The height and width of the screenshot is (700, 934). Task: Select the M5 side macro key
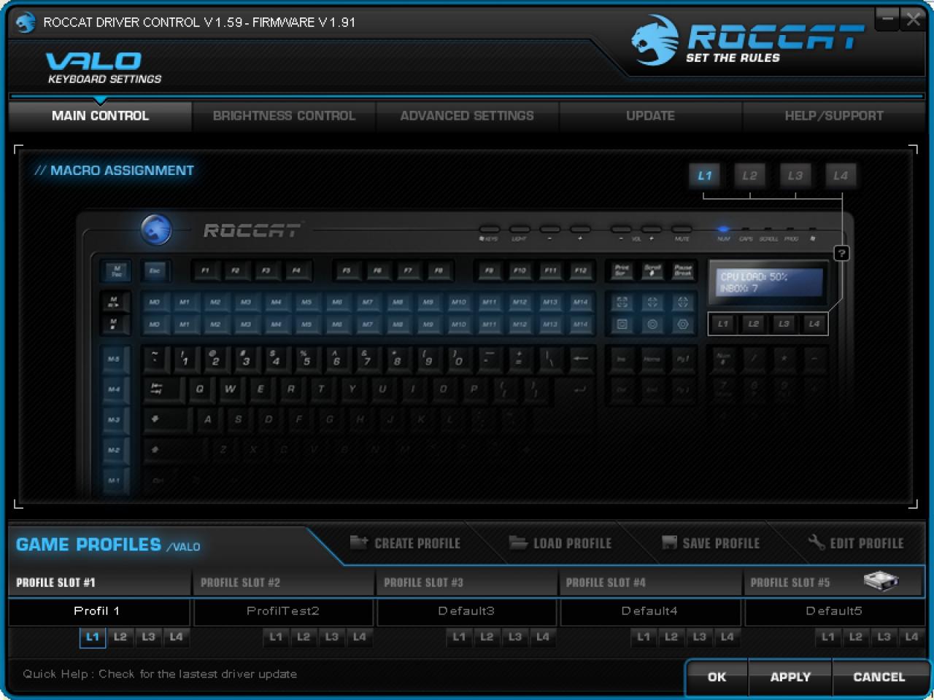point(114,359)
